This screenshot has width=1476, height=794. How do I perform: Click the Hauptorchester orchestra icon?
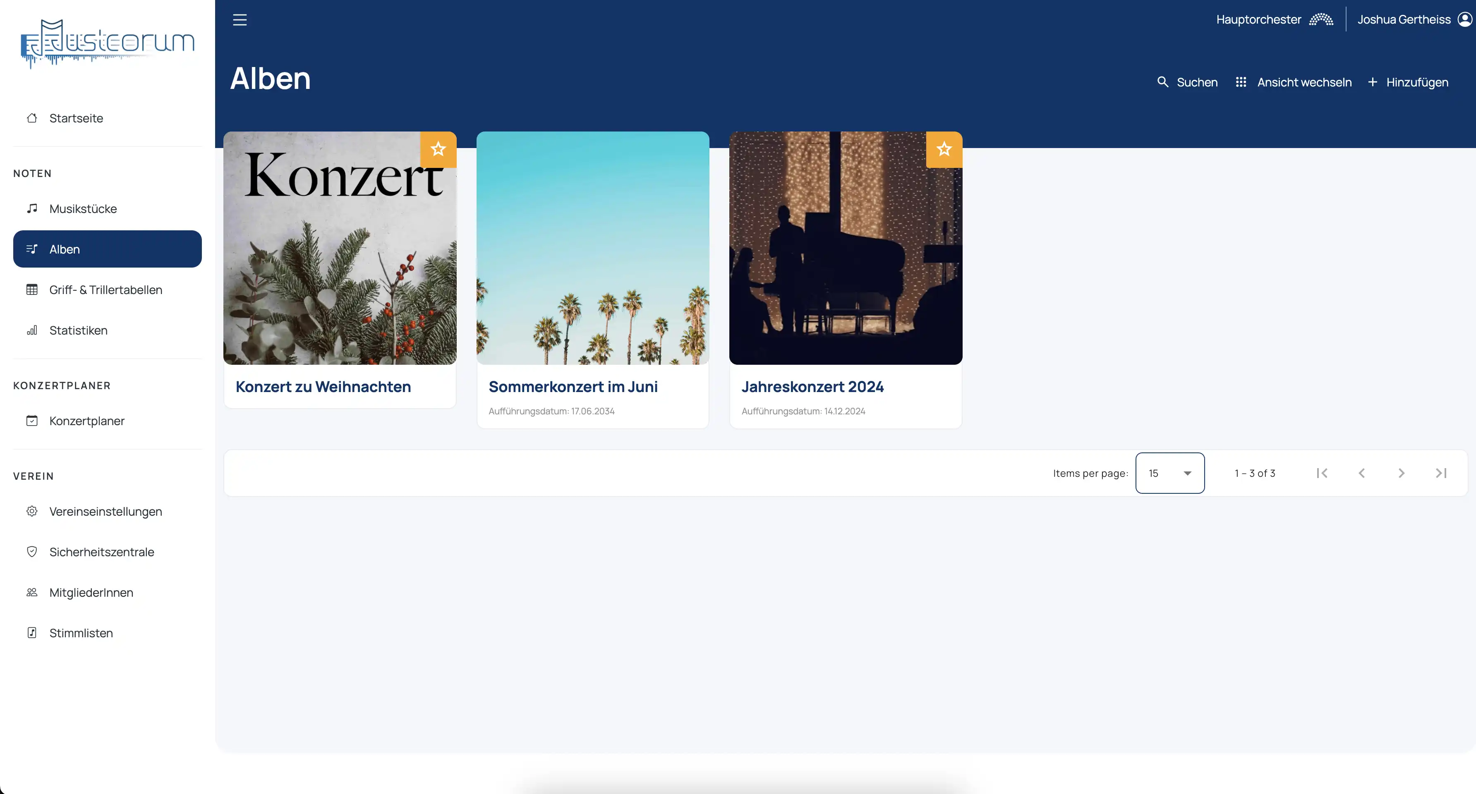pos(1321,19)
